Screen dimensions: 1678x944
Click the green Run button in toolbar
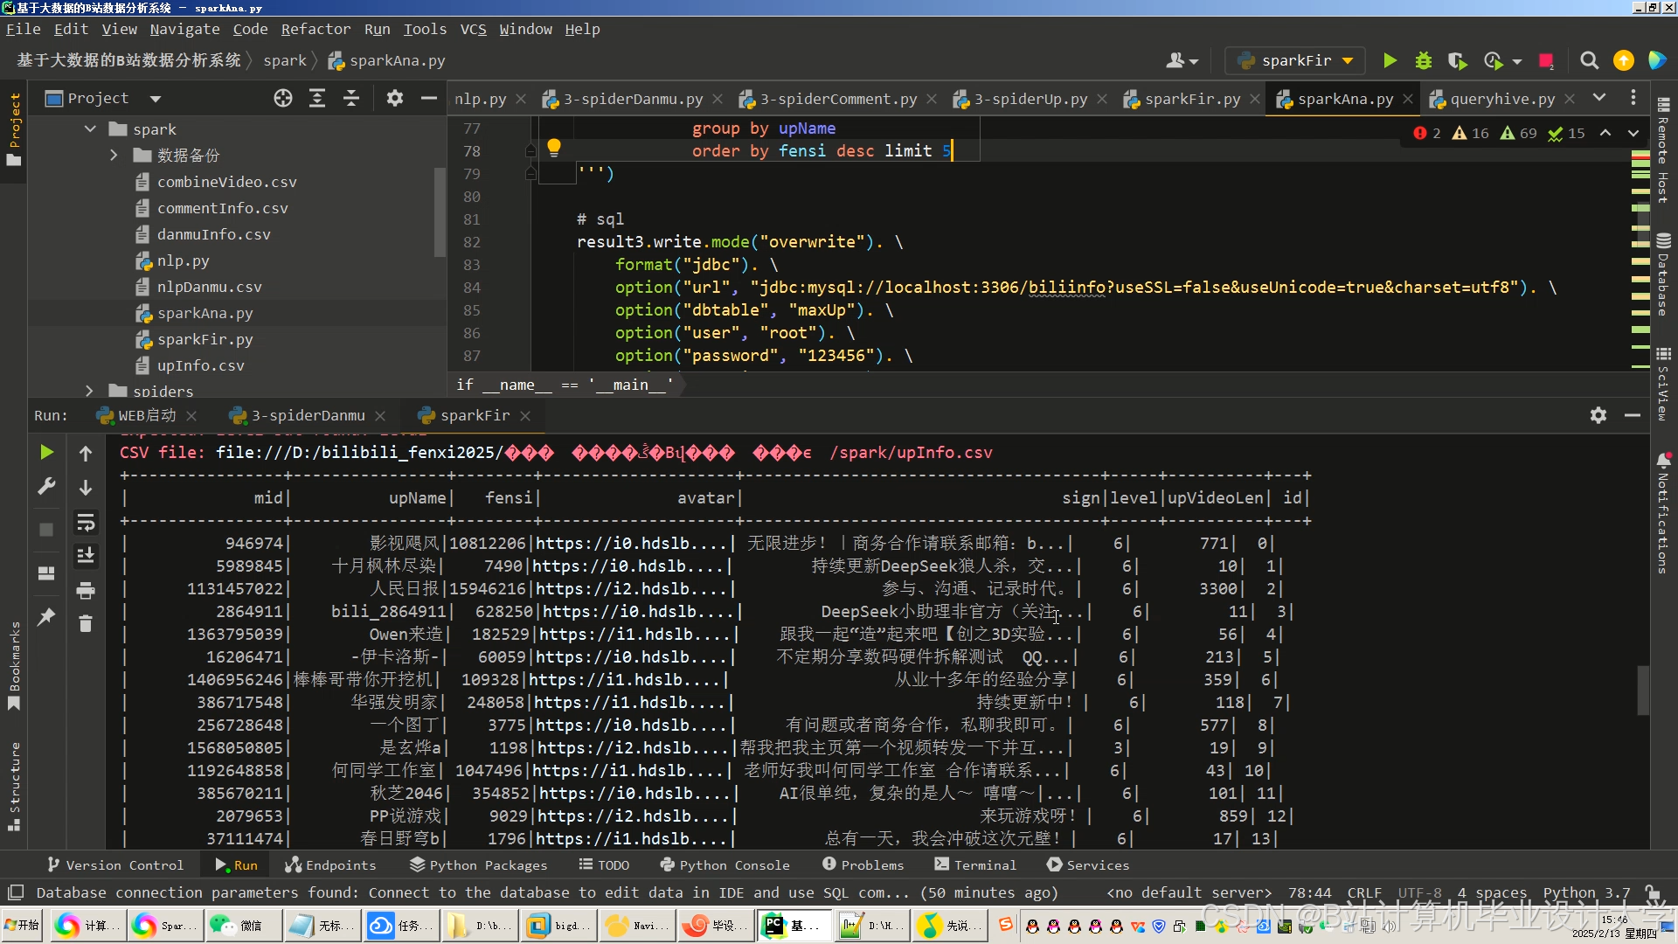point(1390,60)
